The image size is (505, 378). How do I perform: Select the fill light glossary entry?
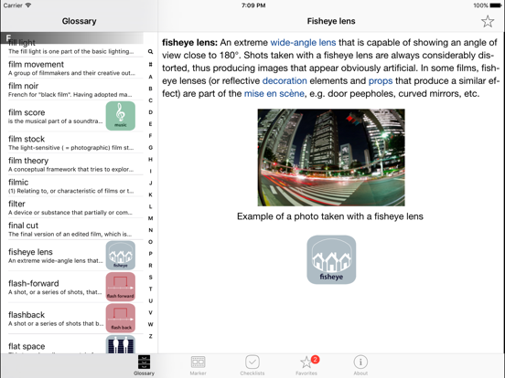[72, 47]
